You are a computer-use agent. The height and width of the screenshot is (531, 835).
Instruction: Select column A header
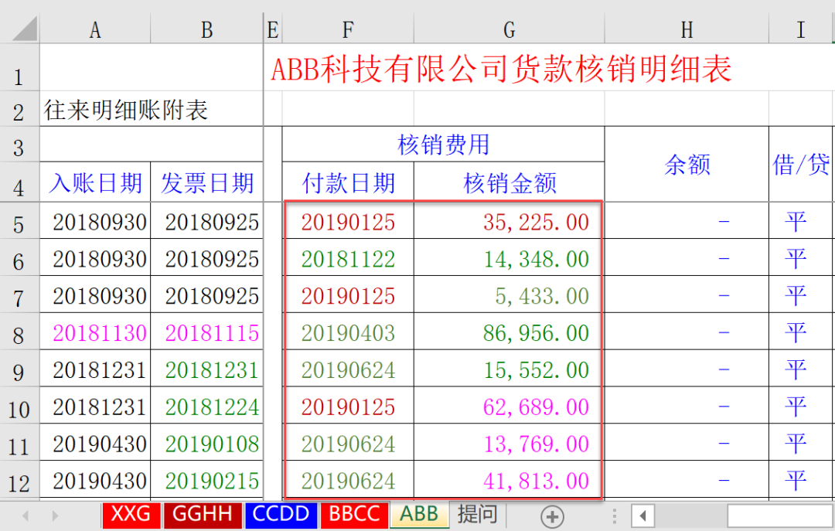click(95, 29)
